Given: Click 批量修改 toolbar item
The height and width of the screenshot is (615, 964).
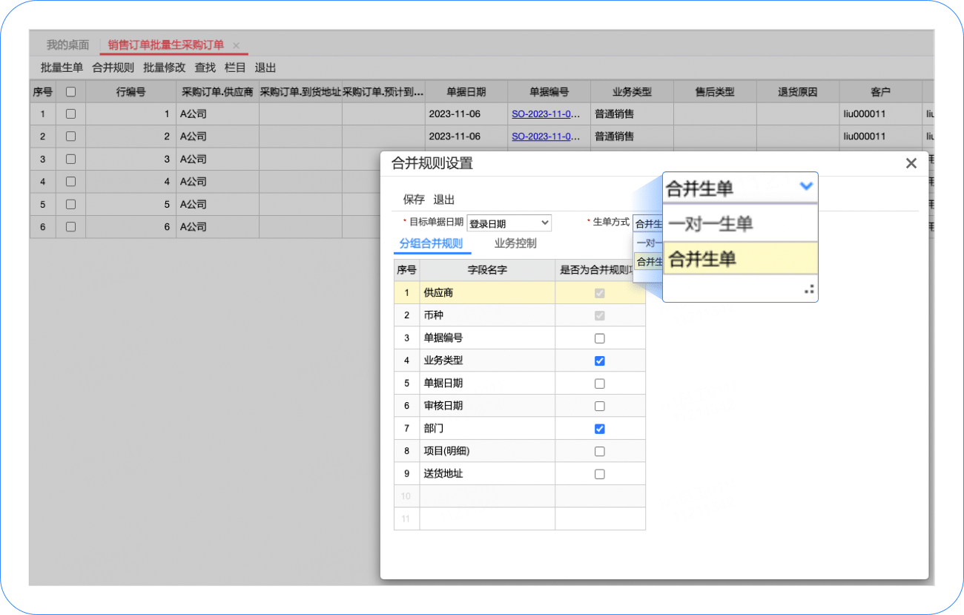Looking at the screenshot, I should [x=164, y=68].
